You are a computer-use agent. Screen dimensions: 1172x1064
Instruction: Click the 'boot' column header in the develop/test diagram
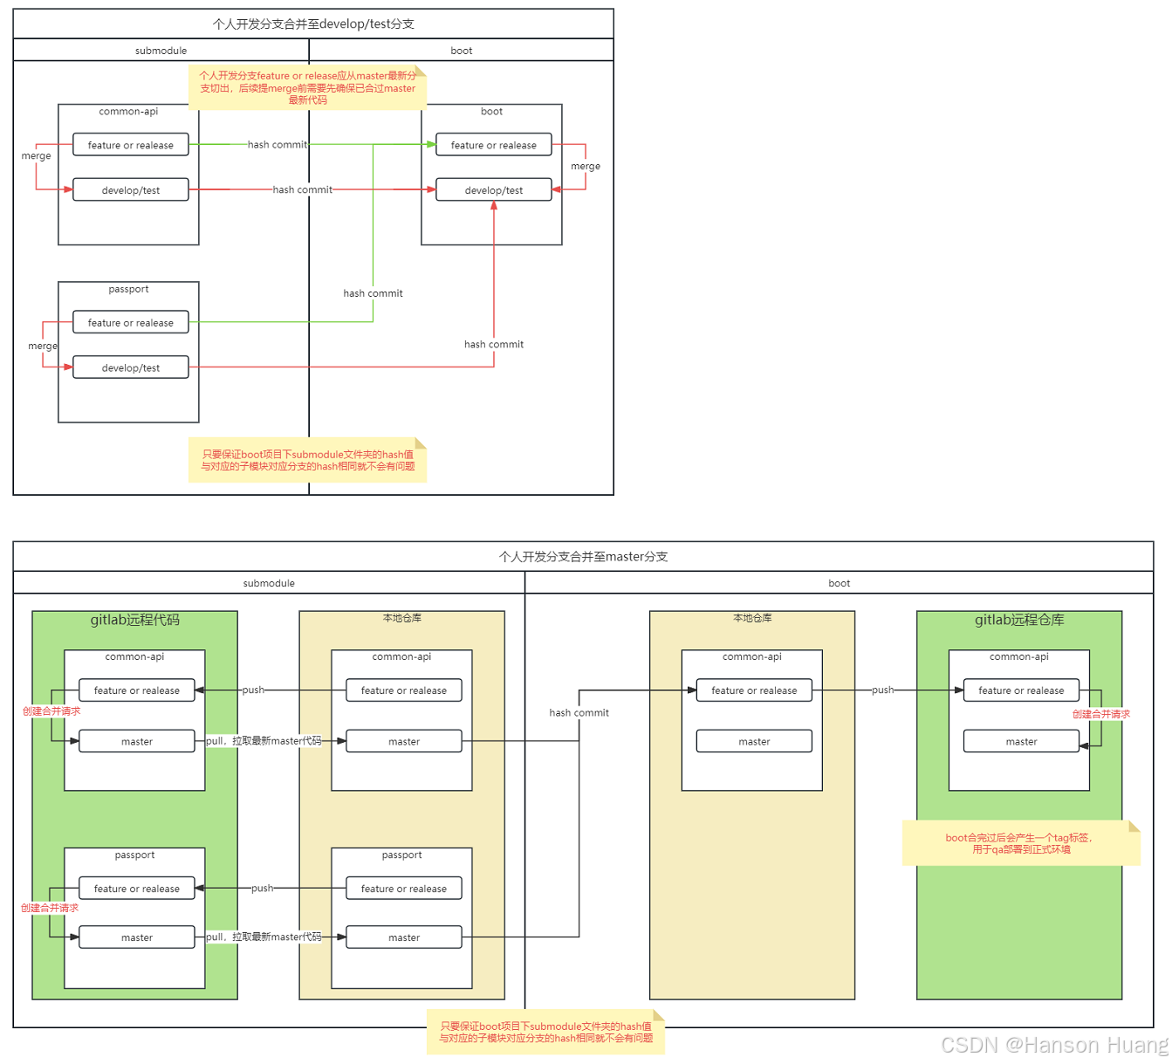462,51
